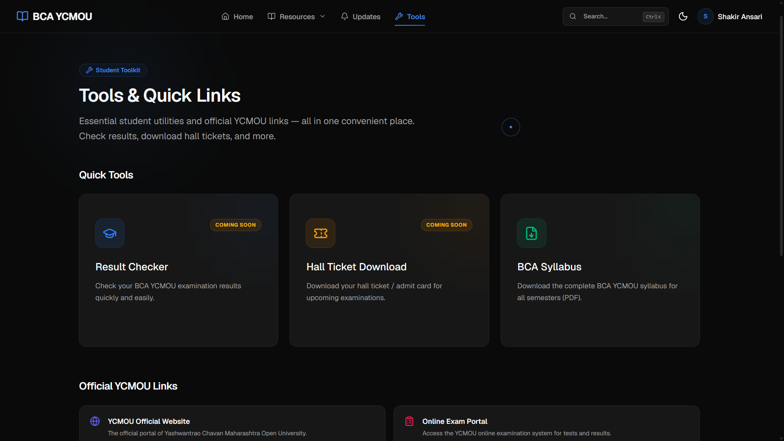Click the Ctrl K shortcut badge
784x441 pixels.
click(653, 17)
